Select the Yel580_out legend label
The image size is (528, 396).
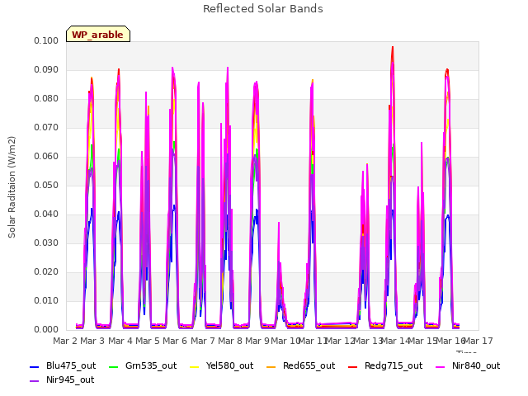pos(229,366)
